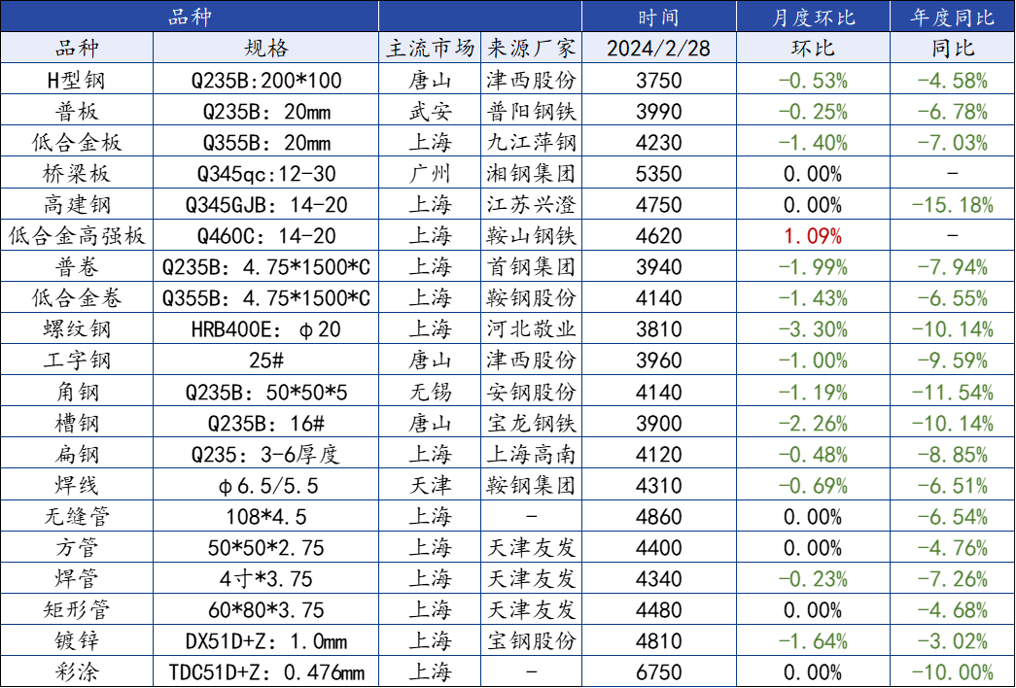This screenshot has height=688, width=1016.
Task: Click price value 4860
Action: coord(659,516)
